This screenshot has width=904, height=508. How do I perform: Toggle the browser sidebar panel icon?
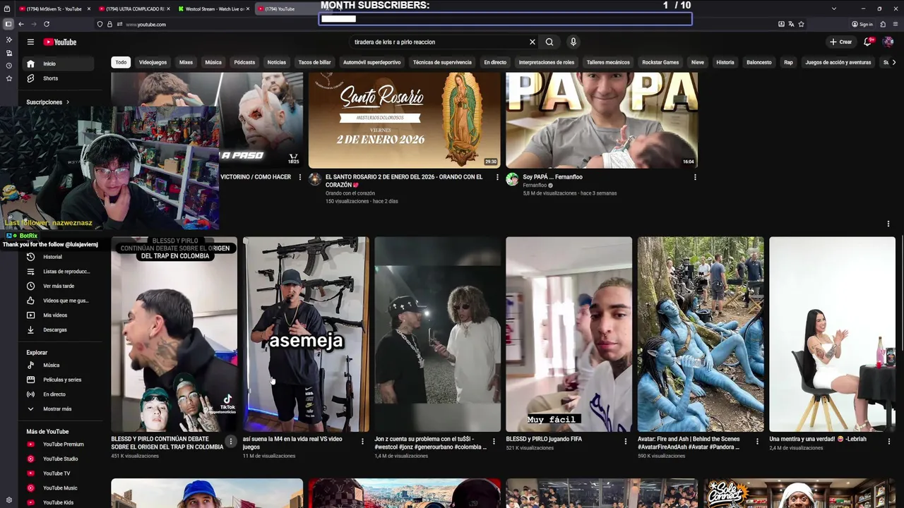coord(8,24)
